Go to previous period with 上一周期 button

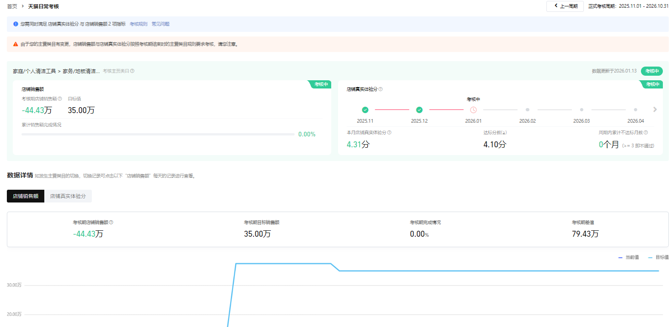(x=565, y=6)
